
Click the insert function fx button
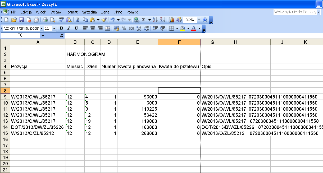coord(61,35)
